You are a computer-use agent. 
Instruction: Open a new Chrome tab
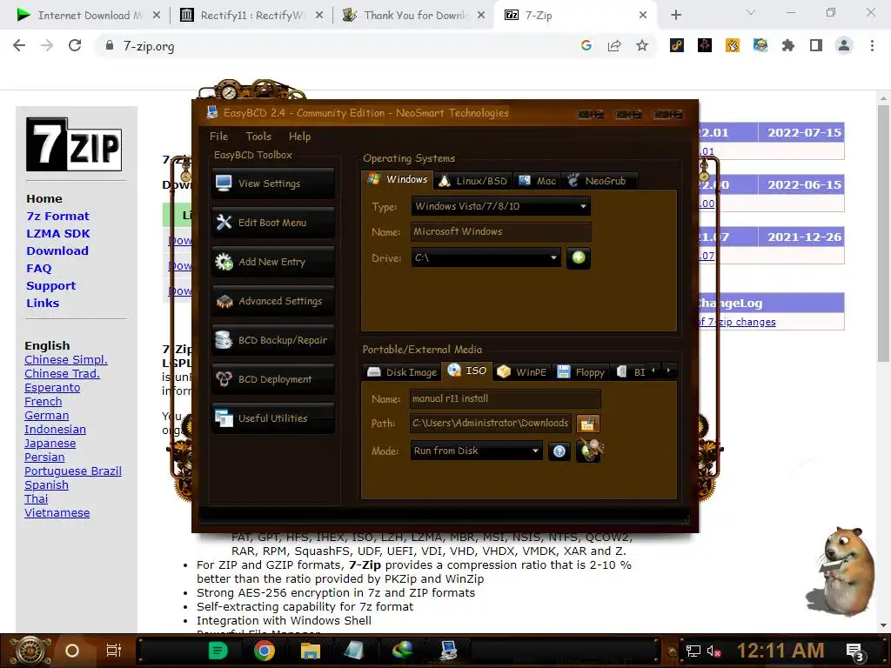point(676,15)
